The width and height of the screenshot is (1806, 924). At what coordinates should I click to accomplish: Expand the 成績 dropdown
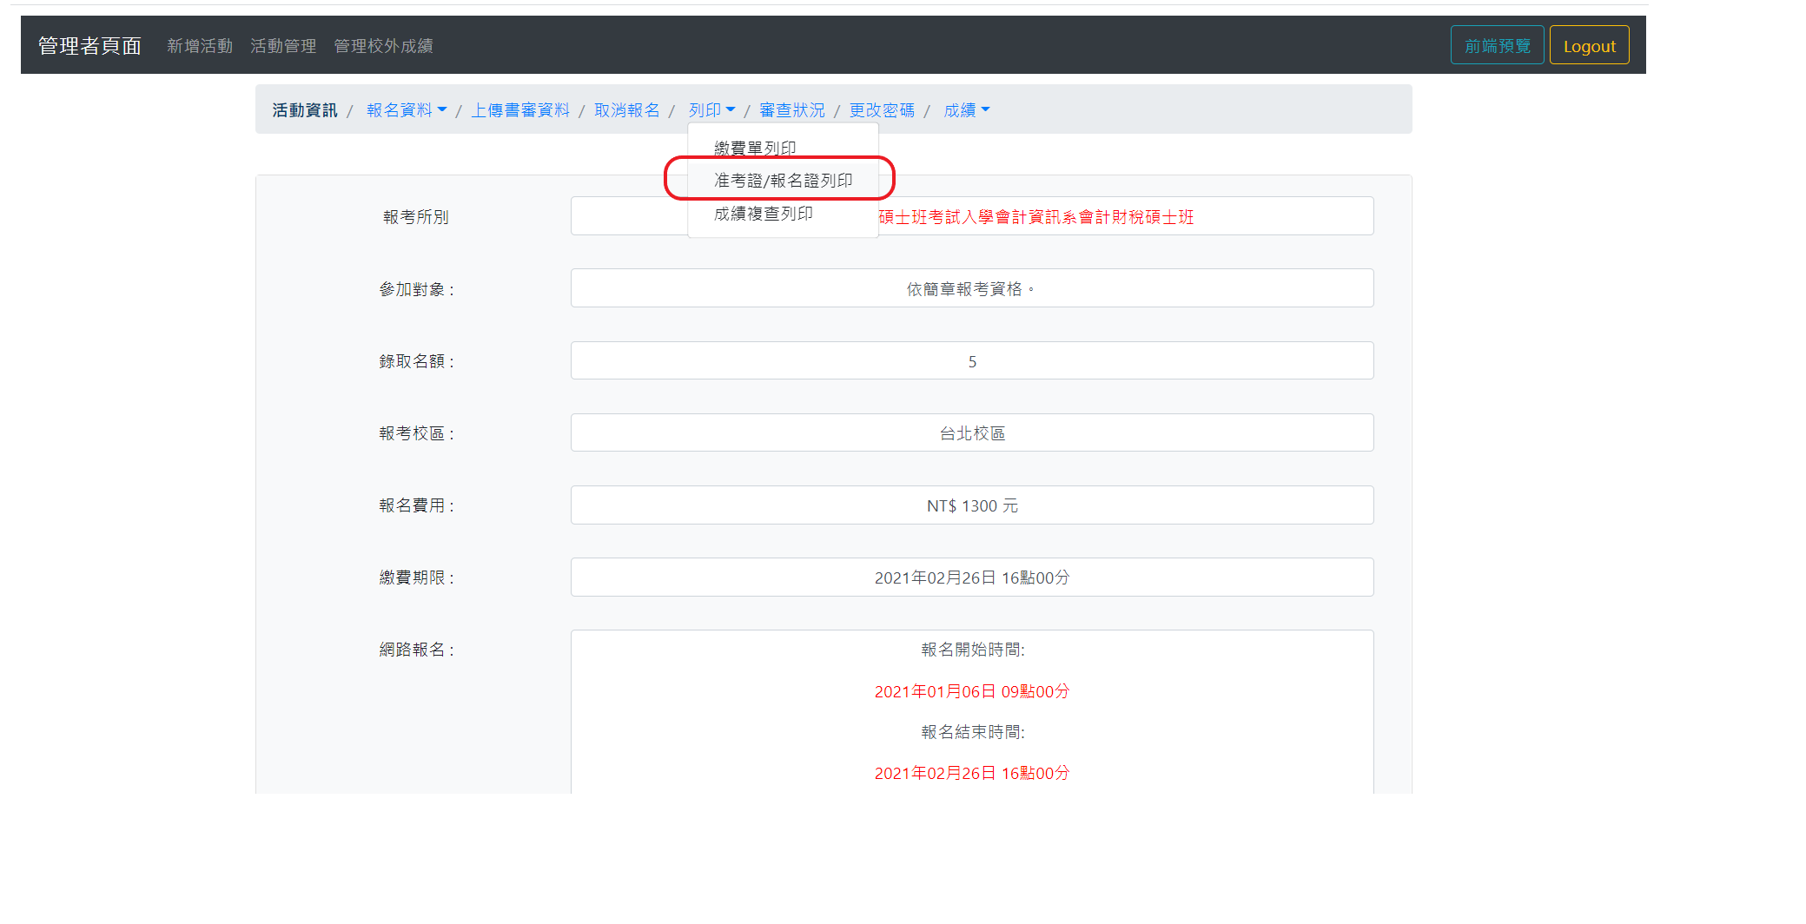coord(966,110)
